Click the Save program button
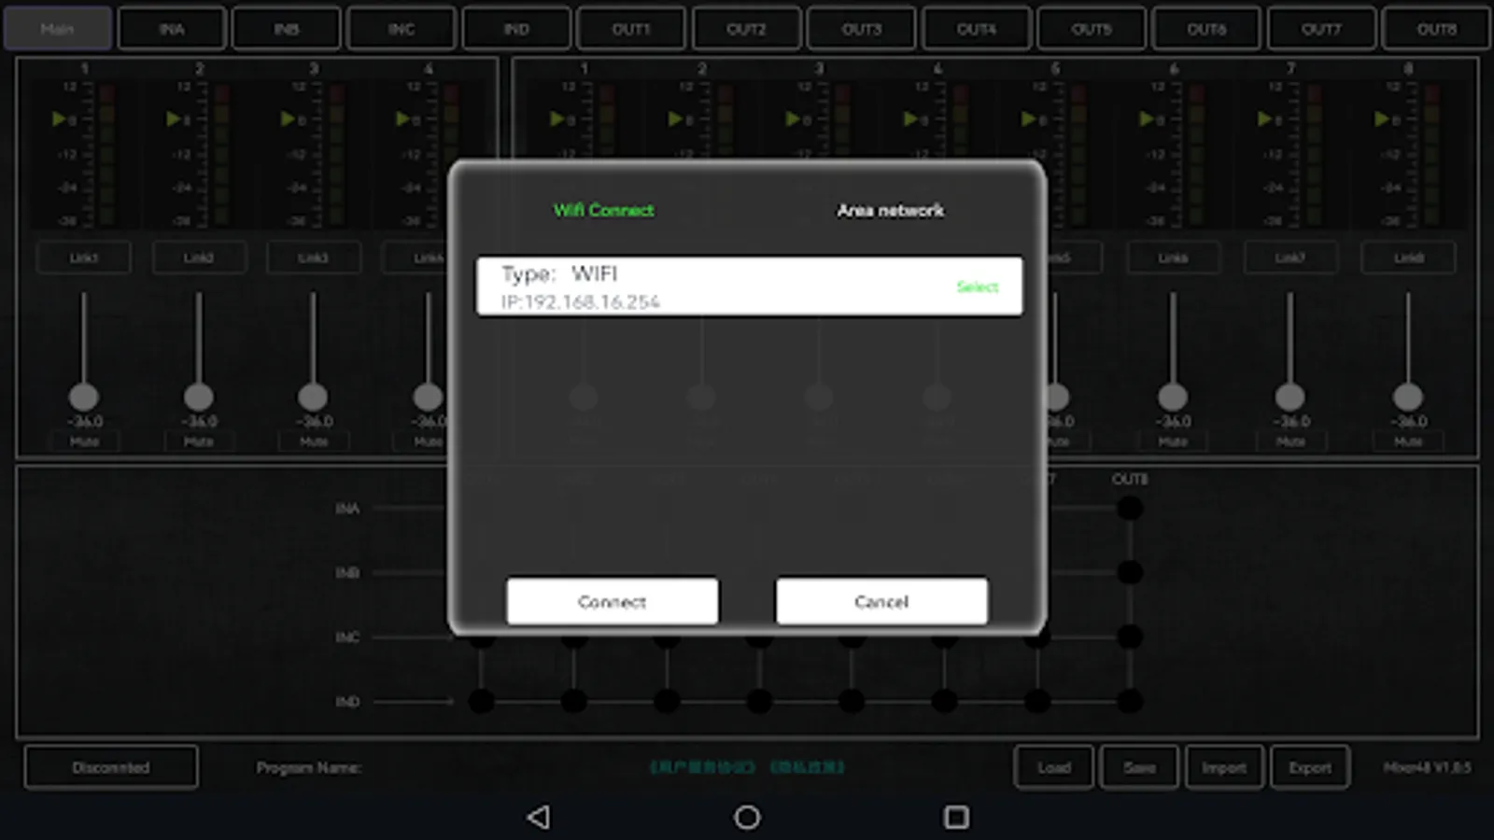Screen dimensions: 1494x840 click(x=1139, y=767)
